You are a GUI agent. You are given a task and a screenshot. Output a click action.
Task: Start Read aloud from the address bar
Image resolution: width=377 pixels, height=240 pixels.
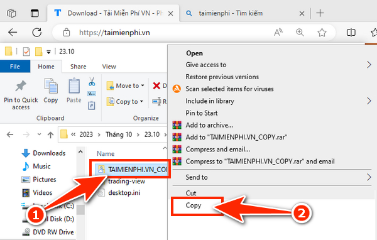pos(278,32)
